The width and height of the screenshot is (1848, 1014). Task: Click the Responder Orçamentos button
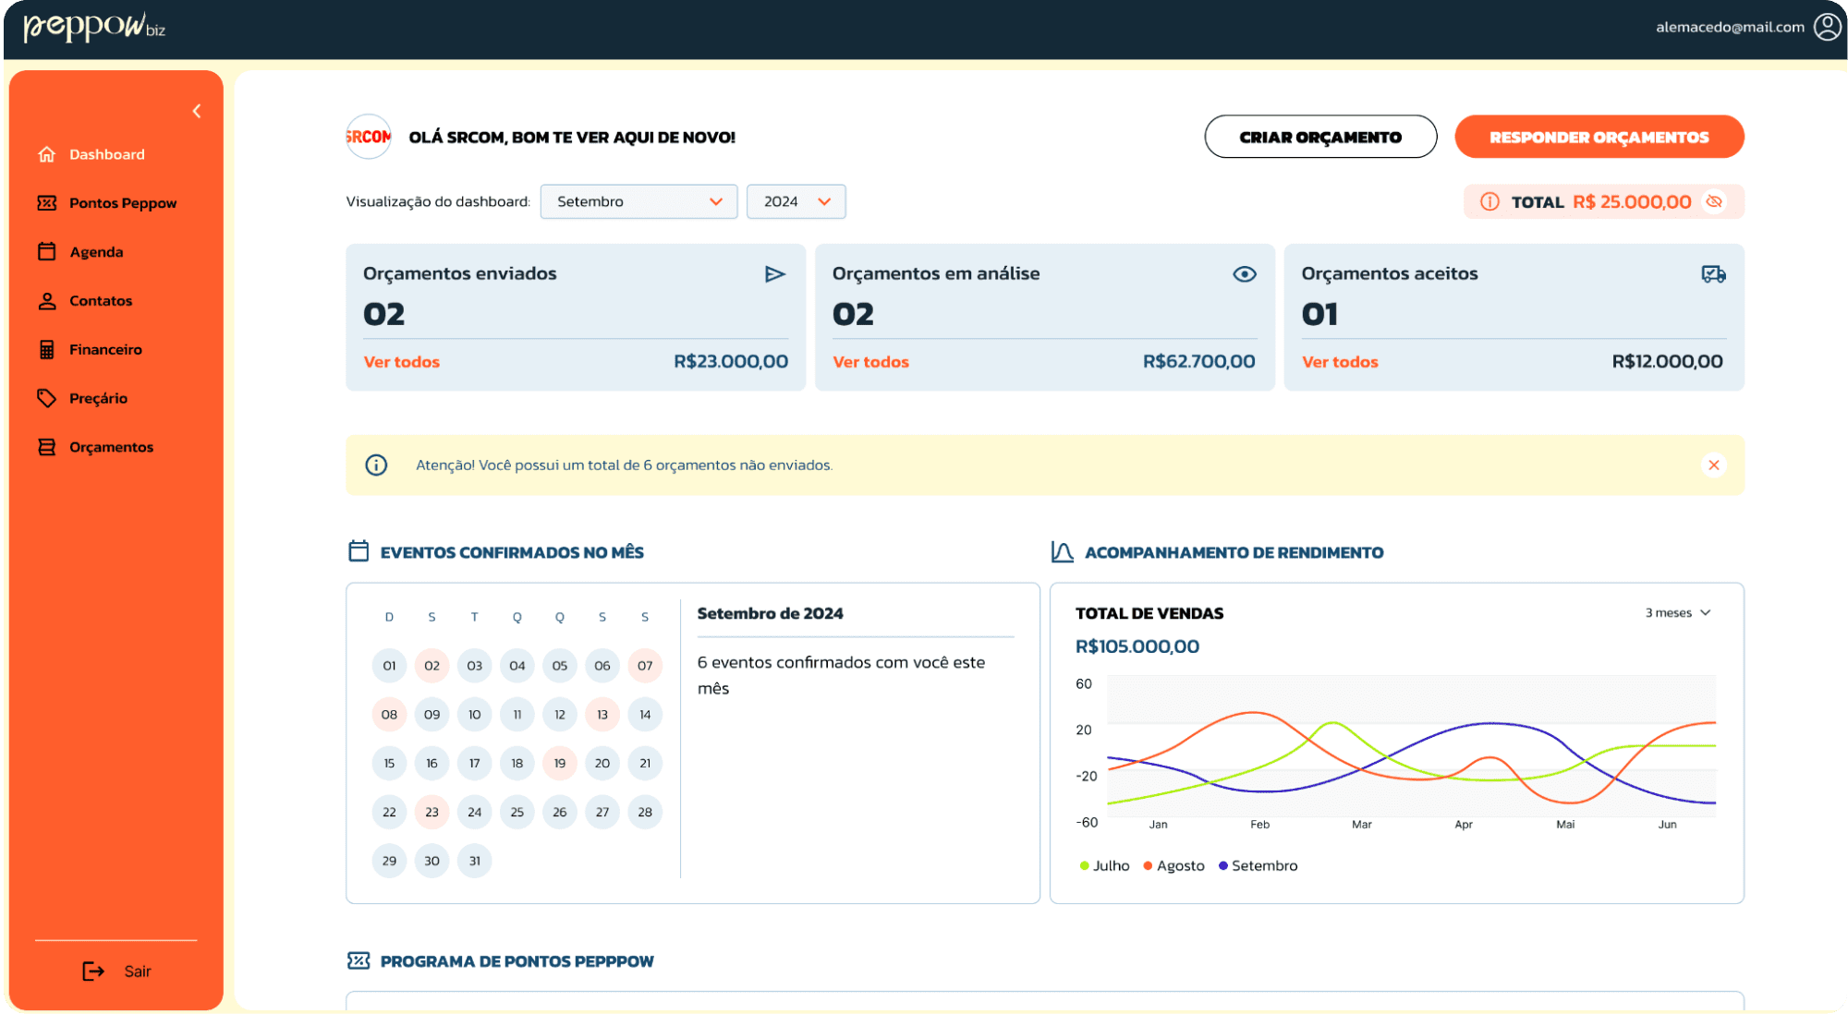coord(1599,138)
